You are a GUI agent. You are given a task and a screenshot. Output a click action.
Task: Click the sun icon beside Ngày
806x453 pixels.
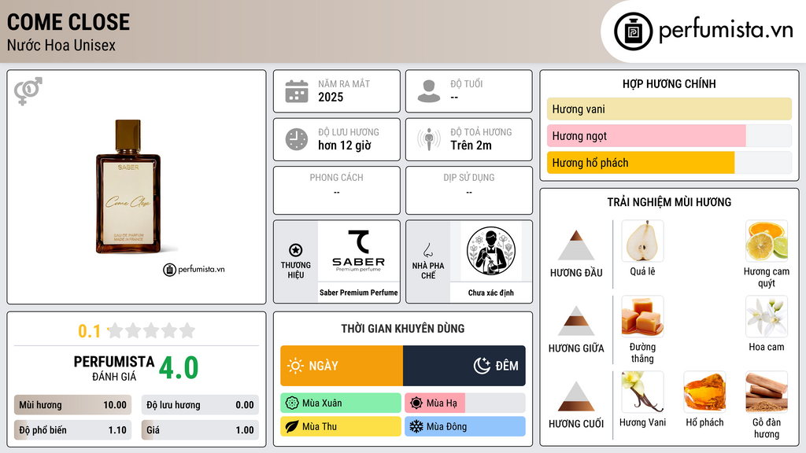[x=295, y=366]
